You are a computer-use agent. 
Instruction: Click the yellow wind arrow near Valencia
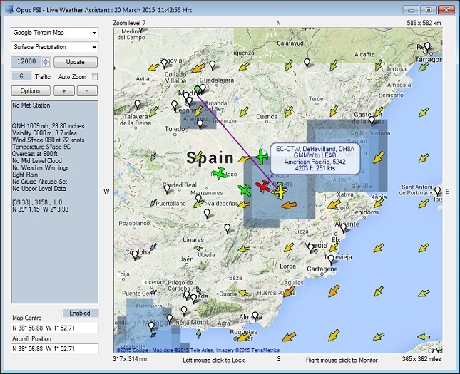click(379, 157)
